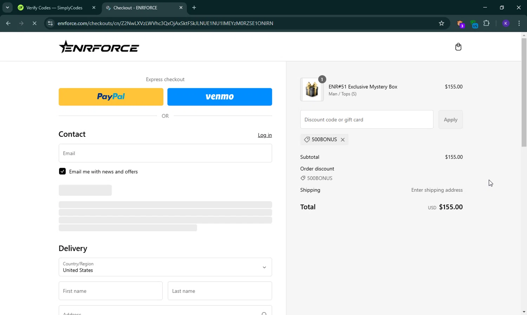Screen dimensions: 527x315
Task: Click the page vertical scrollbar thumb
Action: (x=524, y=92)
